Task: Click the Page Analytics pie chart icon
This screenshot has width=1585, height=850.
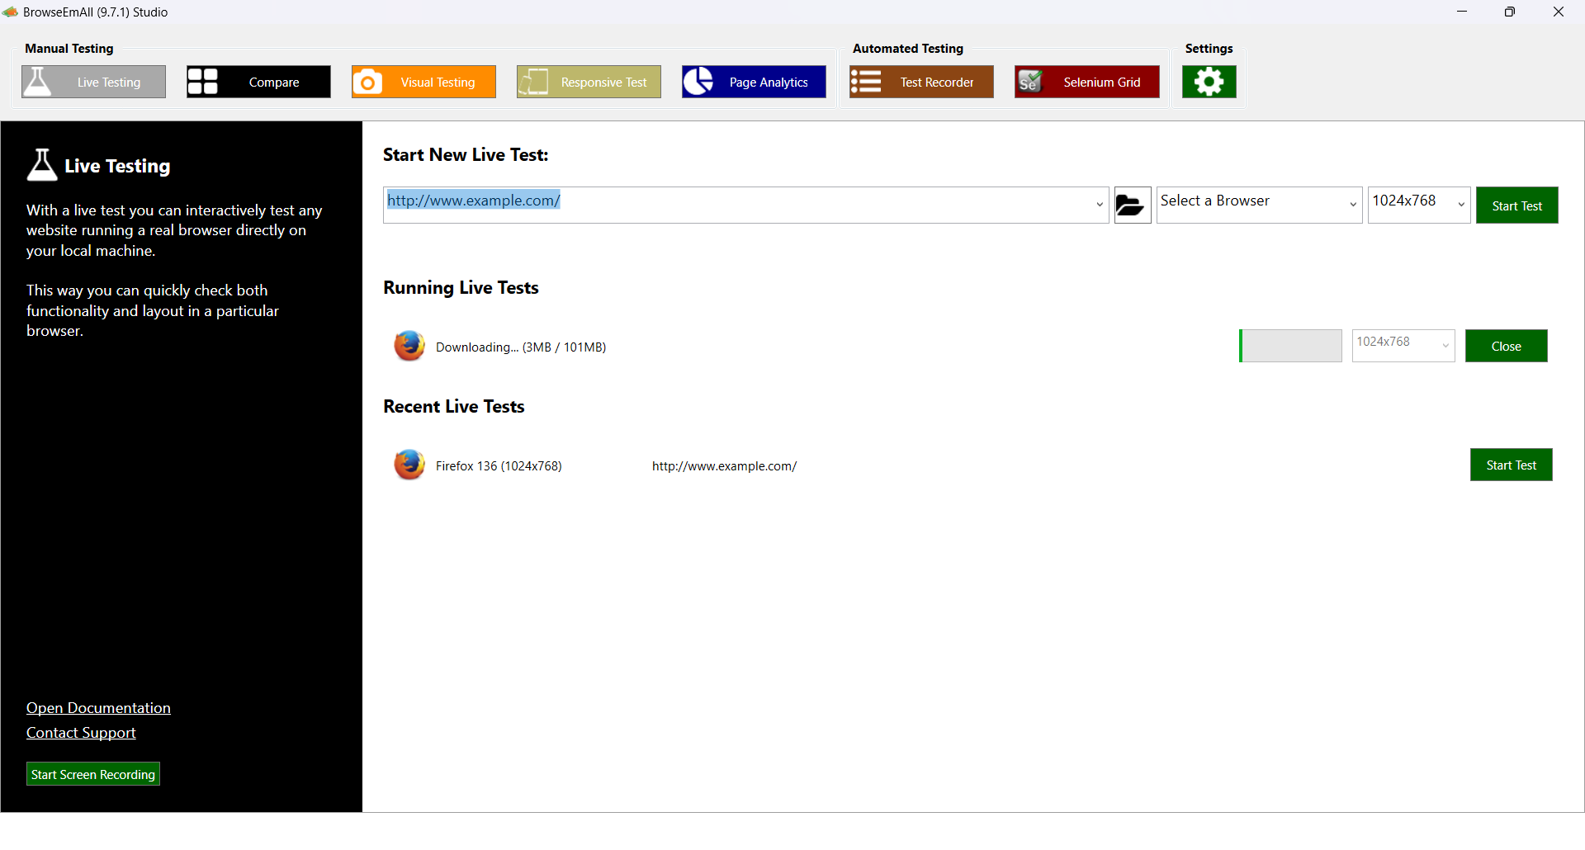Action: [698, 82]
